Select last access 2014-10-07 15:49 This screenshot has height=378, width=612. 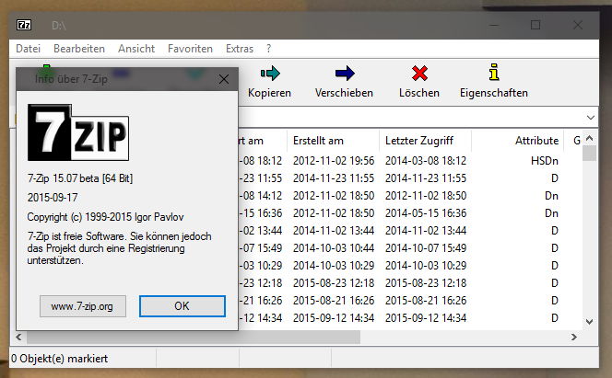(426, 248)
